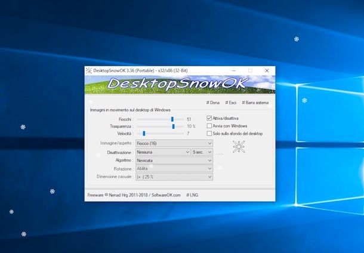Enable Avvia con Windows checkbox
This screenshot has width=364, height=253.
(209, 126)
